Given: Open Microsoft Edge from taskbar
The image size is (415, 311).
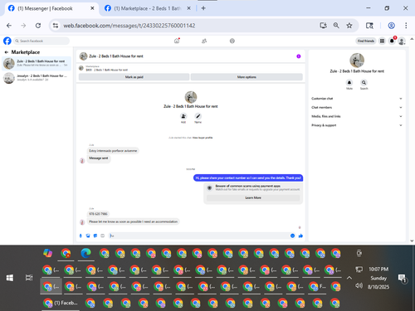Looking at the screenshot, I should tap(86, 253).
